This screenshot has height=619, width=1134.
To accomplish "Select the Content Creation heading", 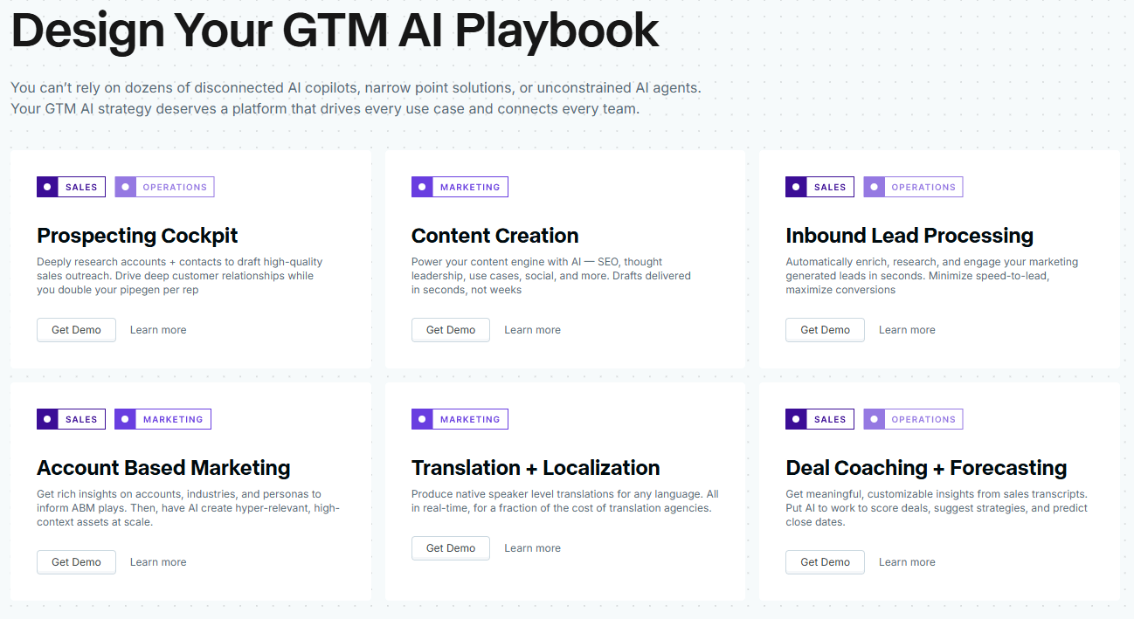I will pos(494,236).
